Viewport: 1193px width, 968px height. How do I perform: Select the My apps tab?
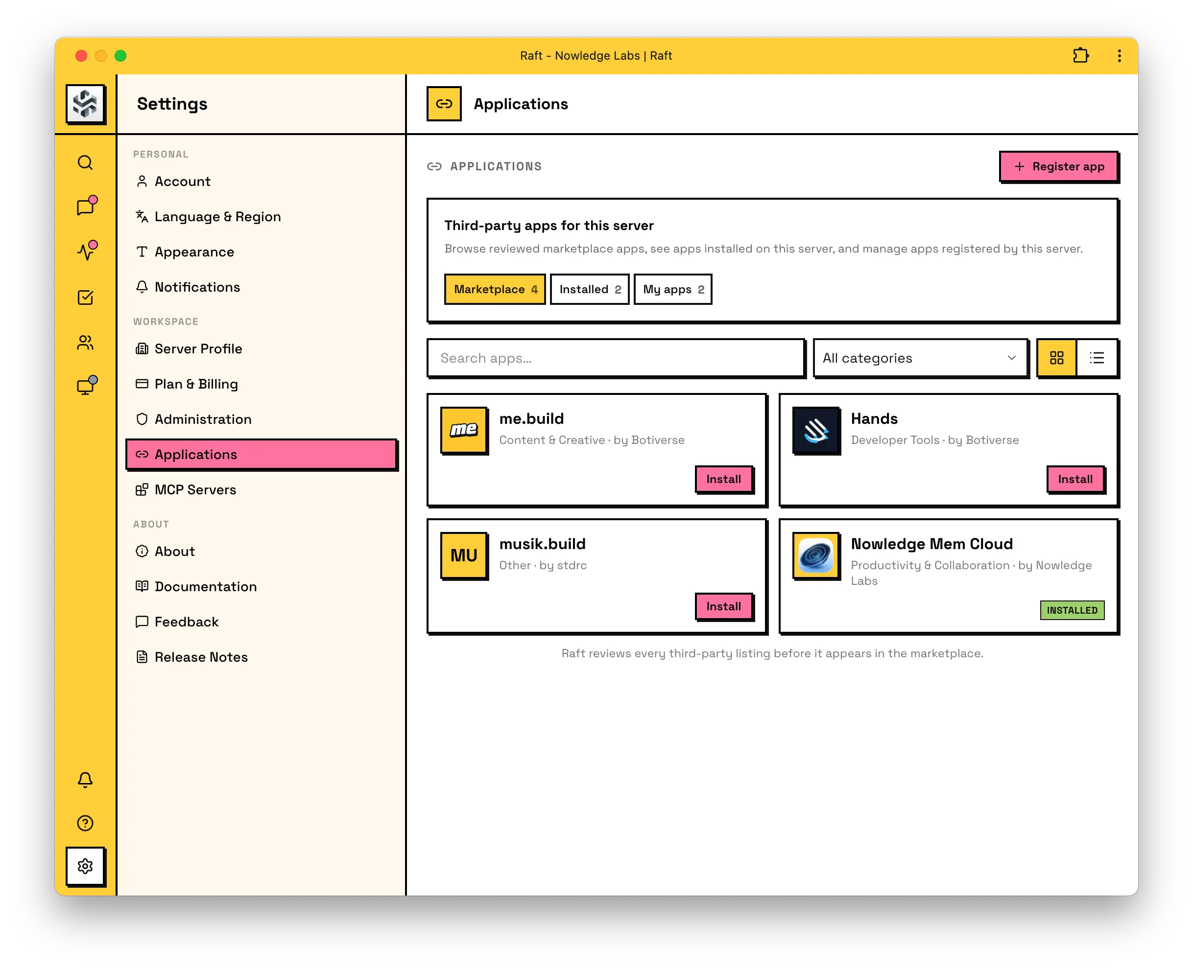point(672,289)
